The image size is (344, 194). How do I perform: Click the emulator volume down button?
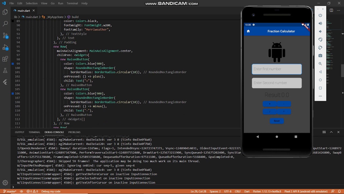(x=320, y=32)
